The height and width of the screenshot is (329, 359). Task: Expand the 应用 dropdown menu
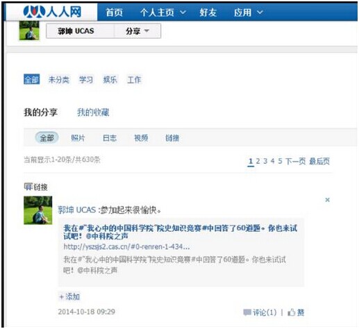[249, 12]
